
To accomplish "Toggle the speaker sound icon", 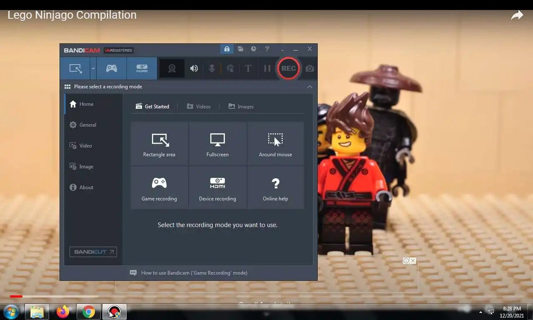I will click(x=194, y=68).
